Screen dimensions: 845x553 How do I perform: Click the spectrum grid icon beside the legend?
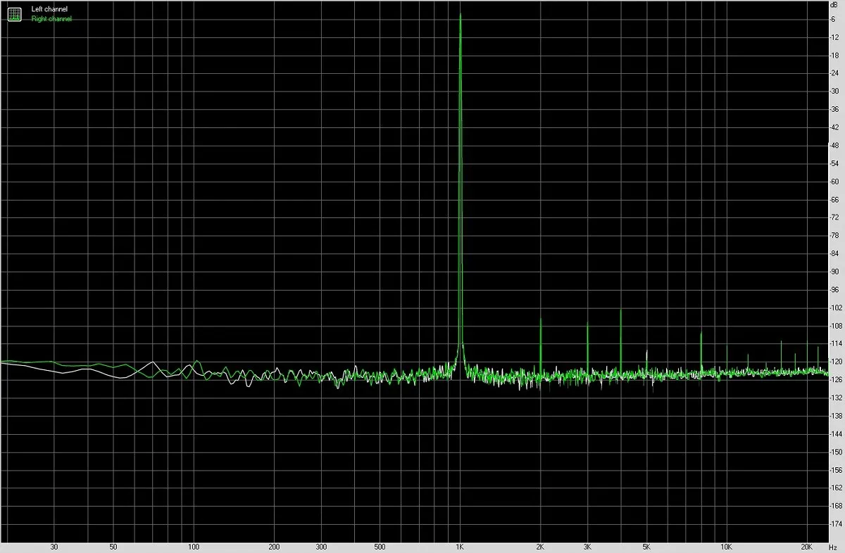15,14
